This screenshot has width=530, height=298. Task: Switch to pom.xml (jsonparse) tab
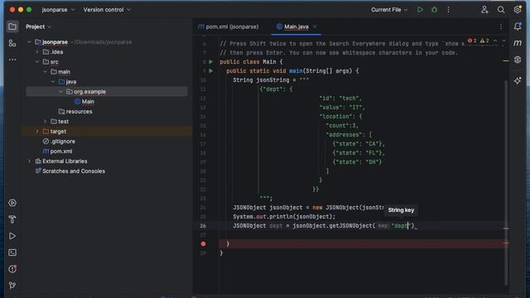coord(229,26)
